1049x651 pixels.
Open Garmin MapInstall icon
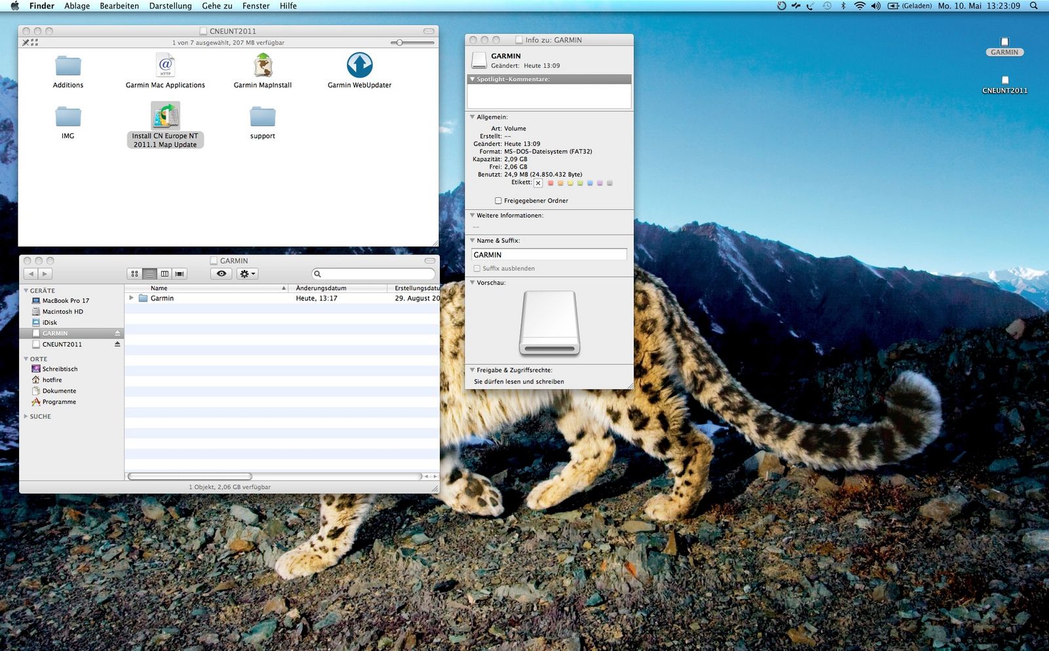click(x=263, y=66)
